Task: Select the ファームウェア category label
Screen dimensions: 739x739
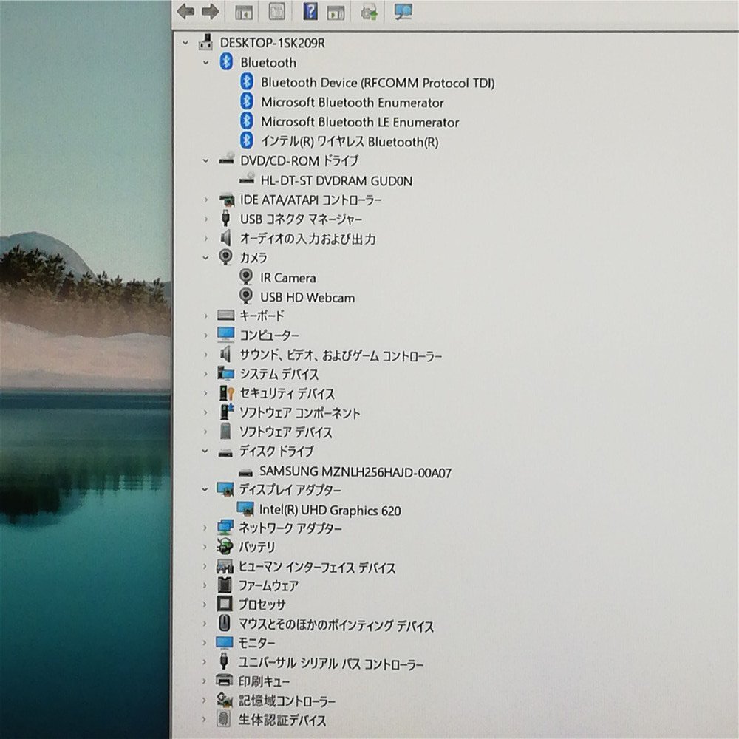Action: (268, 586)
